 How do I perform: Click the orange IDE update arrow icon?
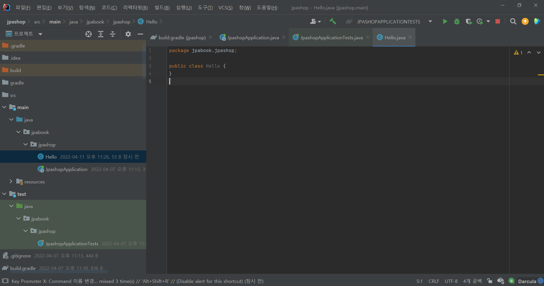tap(525, 21)
